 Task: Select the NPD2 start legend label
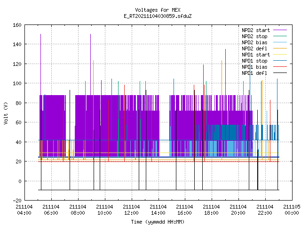pos(256,30)
